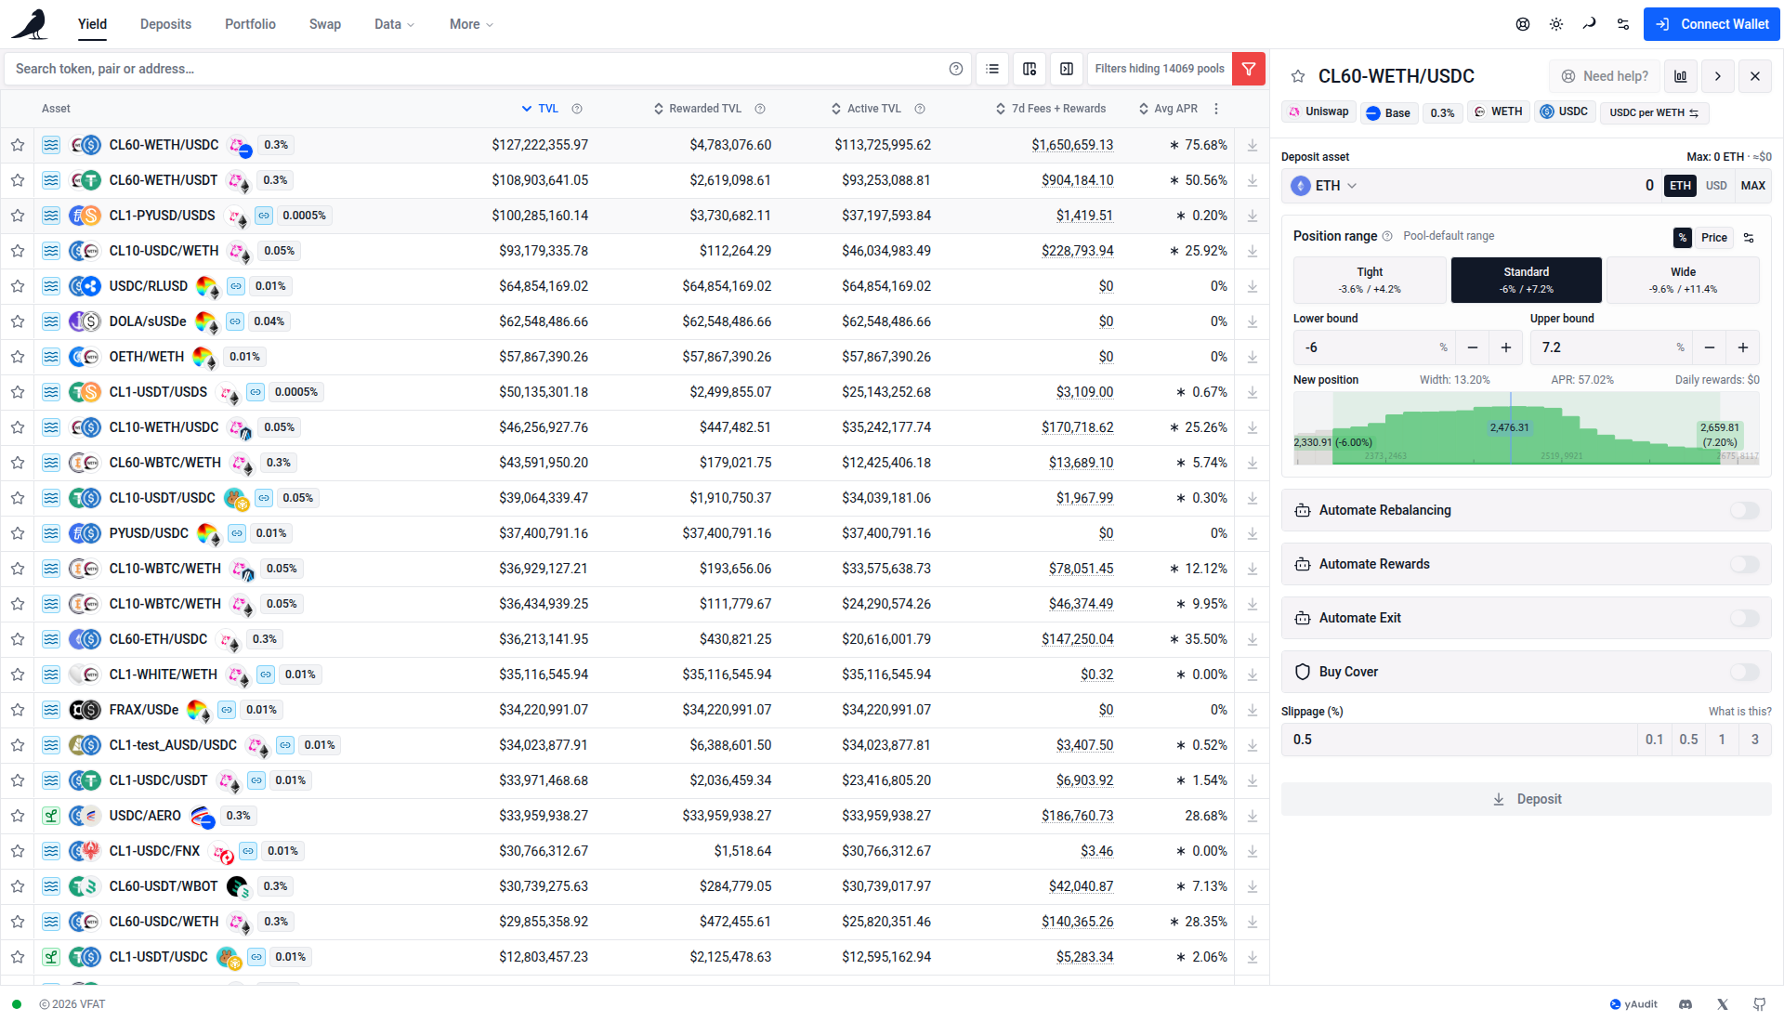Open position range settings sliders icon
1784x1022 pixels.
[x=1749, y=238]
